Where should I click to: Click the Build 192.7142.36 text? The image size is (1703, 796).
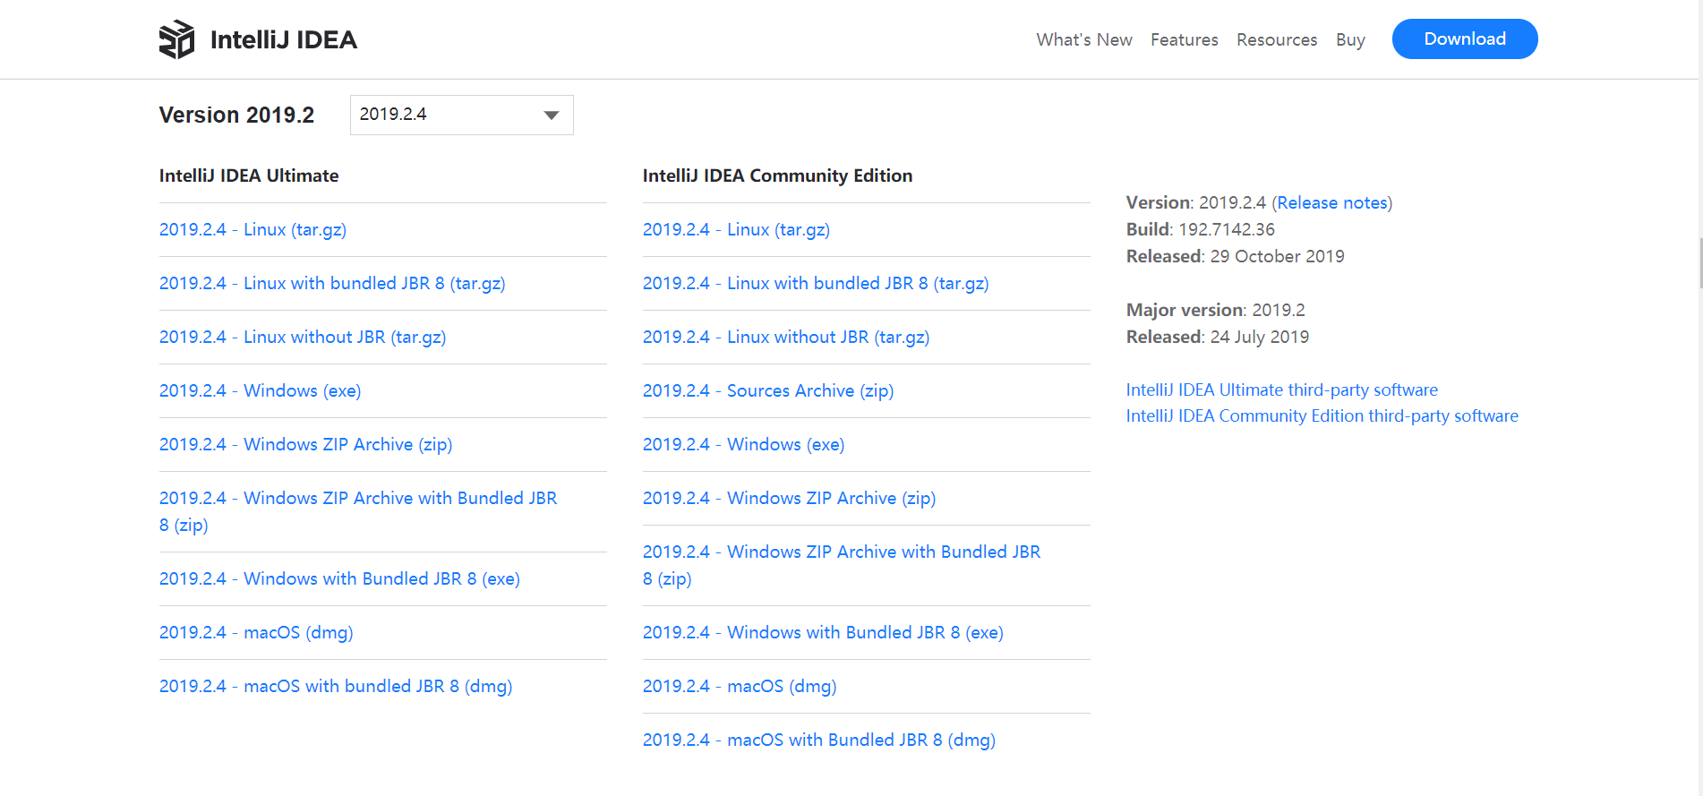(x=1201, y=229)
